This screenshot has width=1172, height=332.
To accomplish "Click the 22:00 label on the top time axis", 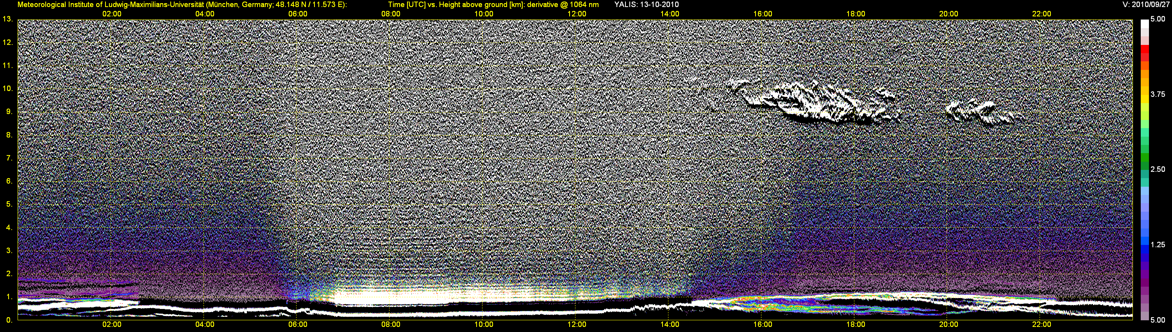I will 1042,14.
